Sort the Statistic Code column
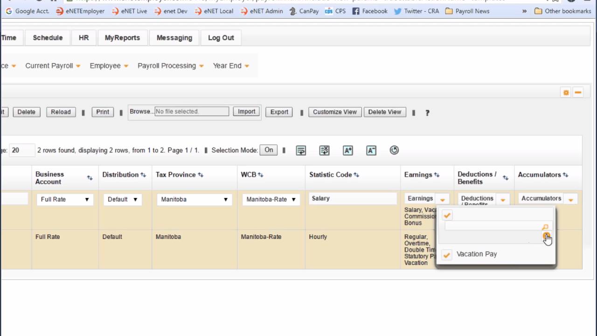 [x=356, y=175]
